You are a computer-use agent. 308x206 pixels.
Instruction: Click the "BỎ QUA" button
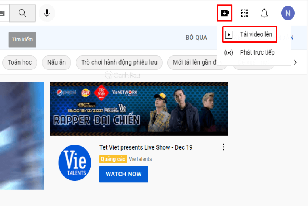click(x=196, y=38)
